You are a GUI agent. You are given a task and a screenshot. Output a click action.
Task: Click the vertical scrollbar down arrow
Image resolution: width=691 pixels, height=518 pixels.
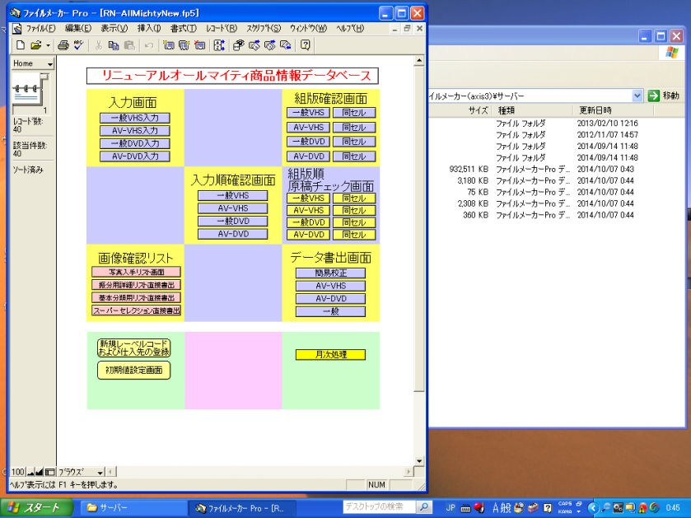[x=419, y=461]
